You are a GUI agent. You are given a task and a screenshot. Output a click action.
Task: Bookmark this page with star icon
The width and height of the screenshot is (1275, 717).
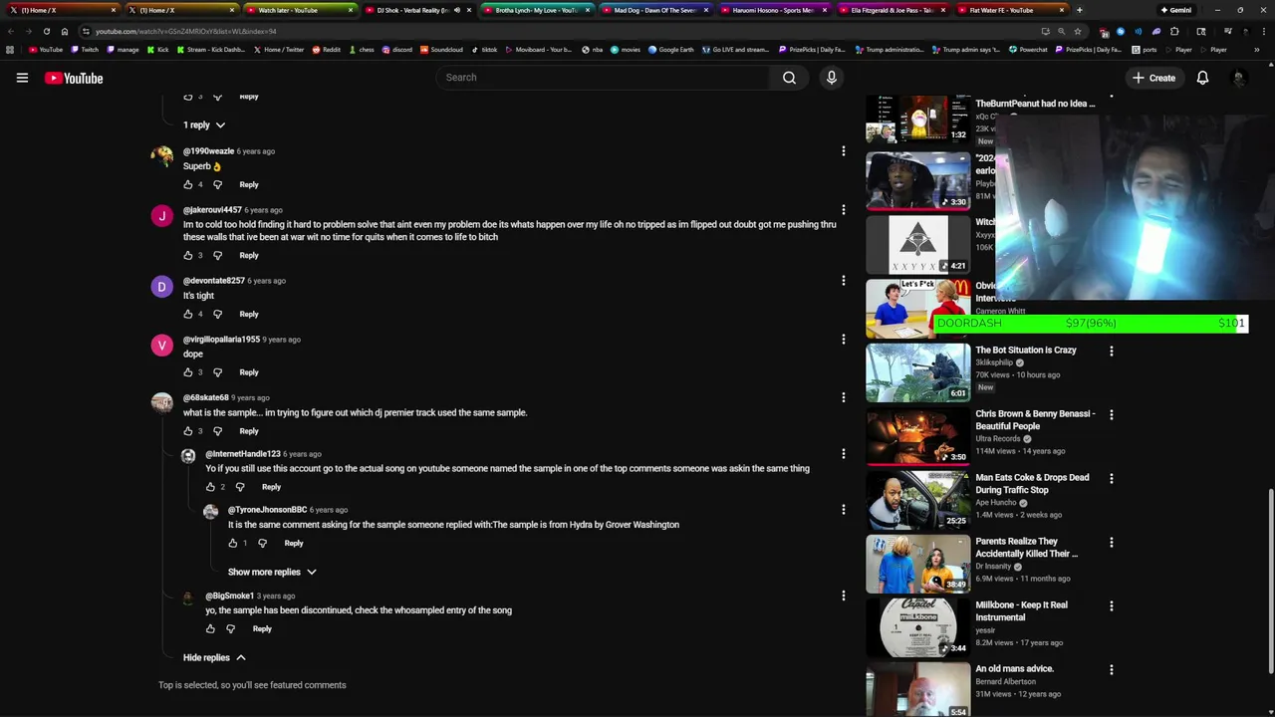click(1077, 31)
